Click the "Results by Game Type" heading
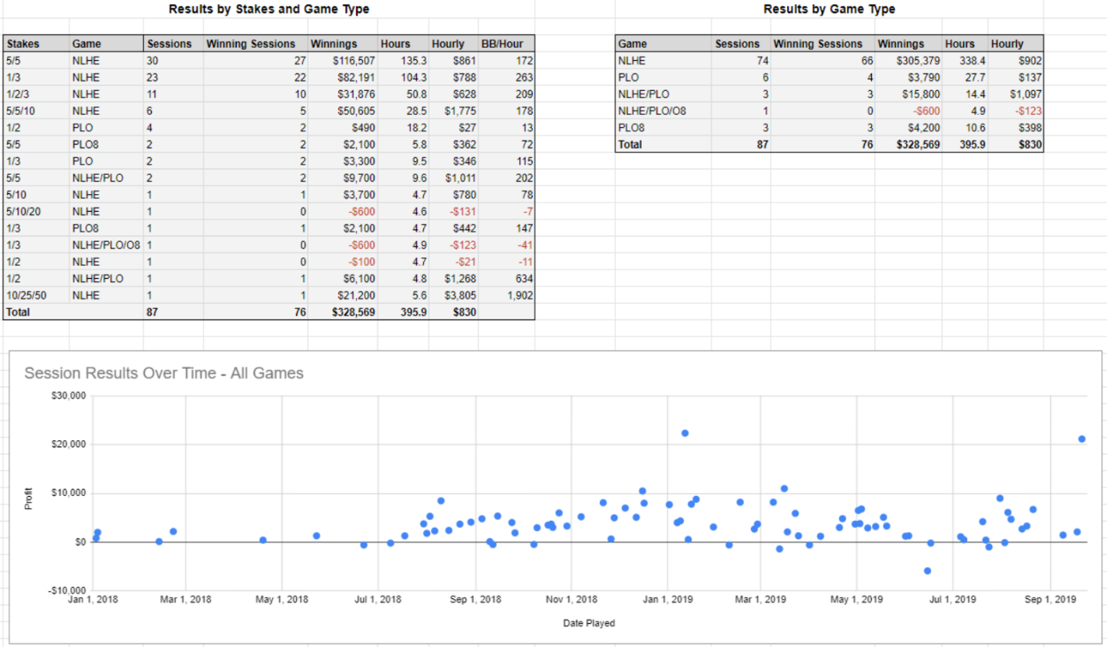The image size is (1107, 647). (x=829, y=10)
